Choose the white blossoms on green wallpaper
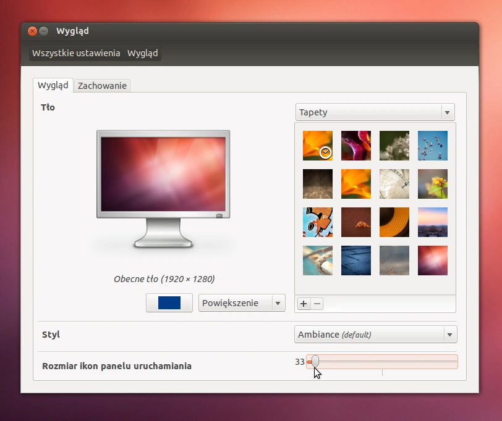Viewport: 502px width, 421px height. 394,146
